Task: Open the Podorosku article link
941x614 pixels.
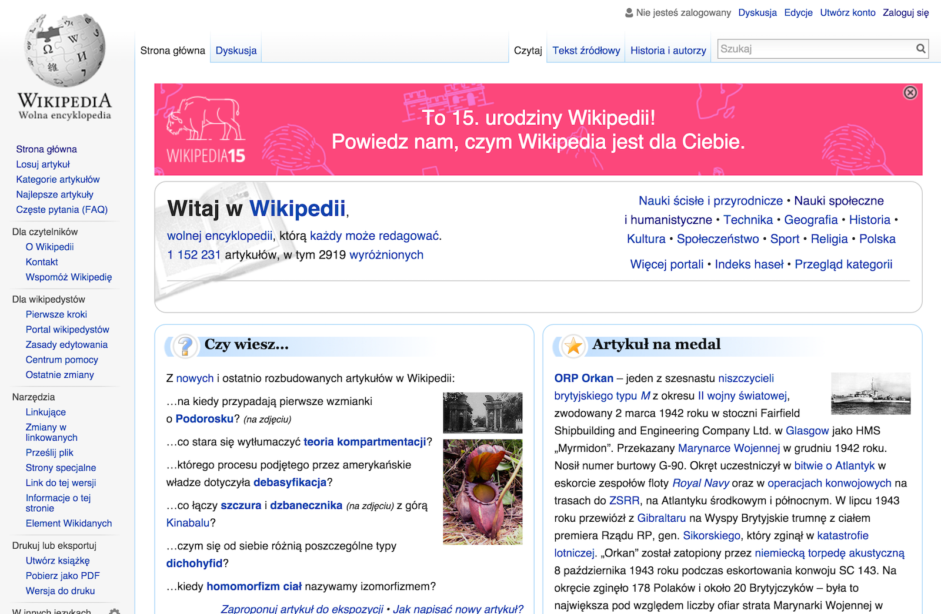Action: (x=204, y=419)
